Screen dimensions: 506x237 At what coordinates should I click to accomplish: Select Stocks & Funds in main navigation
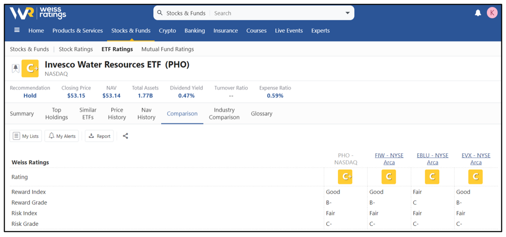coord(130,31)
